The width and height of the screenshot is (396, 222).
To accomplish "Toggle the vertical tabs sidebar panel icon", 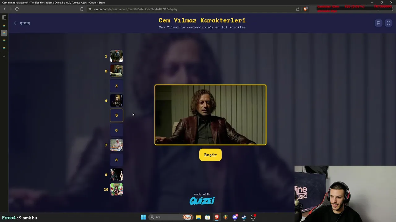I will (x=4, y=18).
